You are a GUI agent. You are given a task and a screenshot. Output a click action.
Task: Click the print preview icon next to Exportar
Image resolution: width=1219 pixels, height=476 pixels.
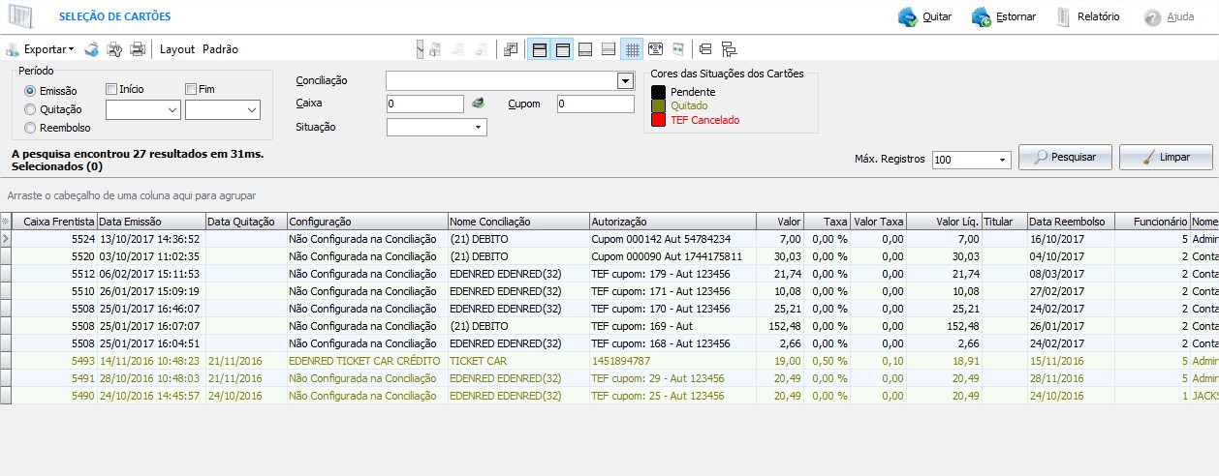click(92, 48)
